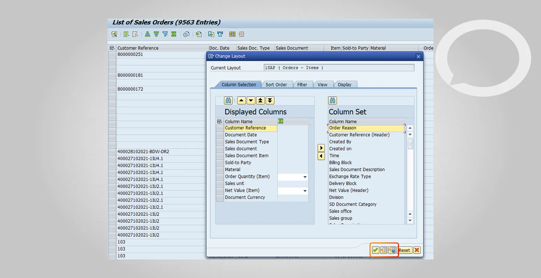The width and height of the screenshot is (541, 278).
Task: Open aggregation dropdown for Order Quantity (Item)
Action: (305, 177)
